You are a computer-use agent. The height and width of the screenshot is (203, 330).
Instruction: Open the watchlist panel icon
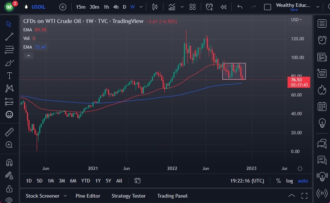322,24
